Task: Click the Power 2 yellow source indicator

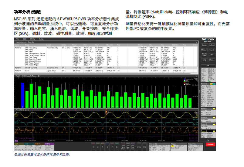Action: 211,84
